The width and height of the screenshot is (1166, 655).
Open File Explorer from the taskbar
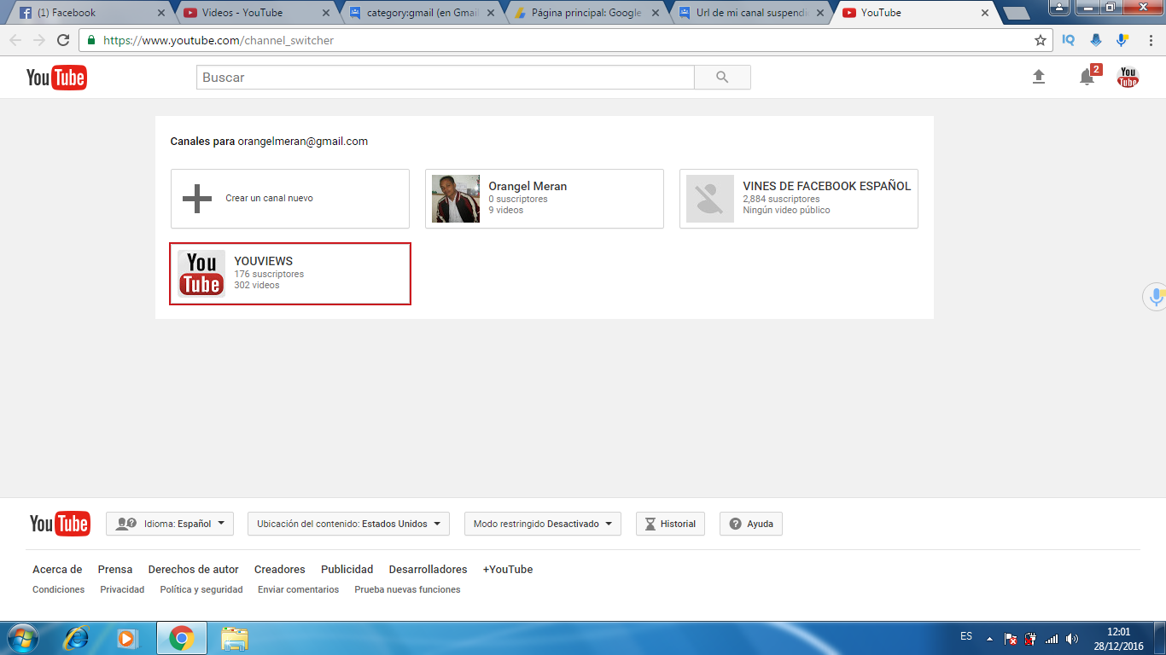coord(235,638)
